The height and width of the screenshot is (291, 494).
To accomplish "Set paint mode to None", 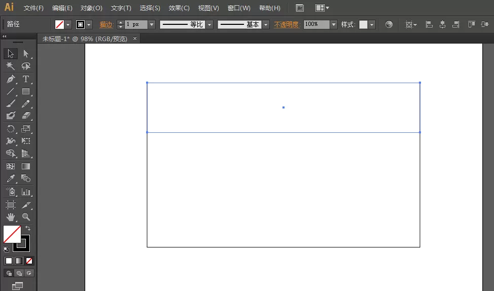I will click(x=29, y=261).
